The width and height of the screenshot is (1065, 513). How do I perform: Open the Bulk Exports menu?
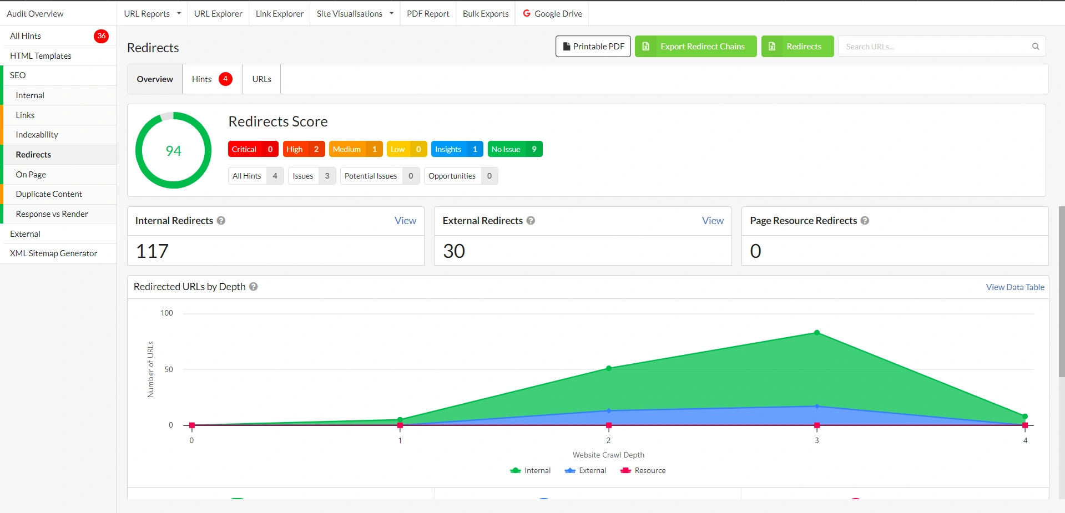point(485,13)
